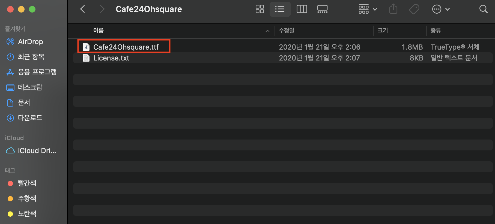Minimize the window with yellow button
This screenshot has height=224, width=495.
tap(21, 9)
